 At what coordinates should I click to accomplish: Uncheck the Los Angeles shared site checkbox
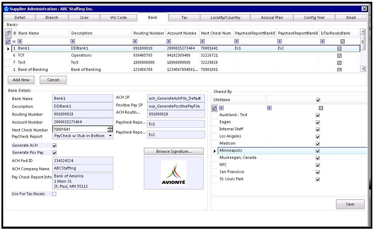318,136
